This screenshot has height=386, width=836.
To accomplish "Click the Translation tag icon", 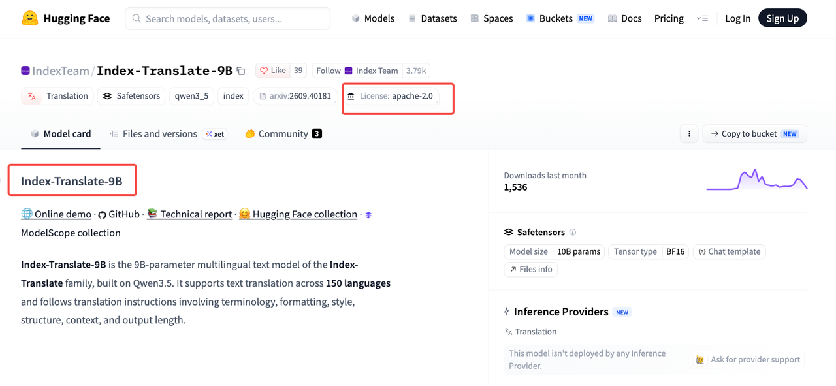I will click(x=32, y=96).
